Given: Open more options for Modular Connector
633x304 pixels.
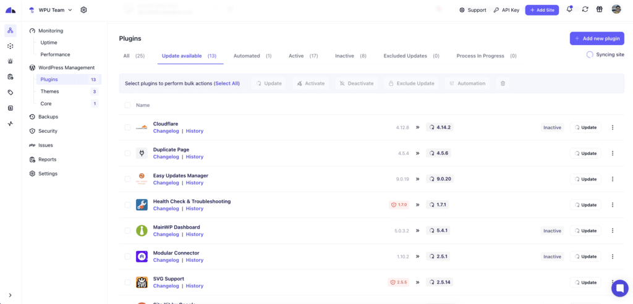Looking at the screenshot, I should (613, 257).
